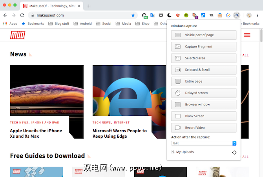Click the Nimbus Capture extension icon
The height and width of the screenshot is (177, 263).
click(237, 15)
